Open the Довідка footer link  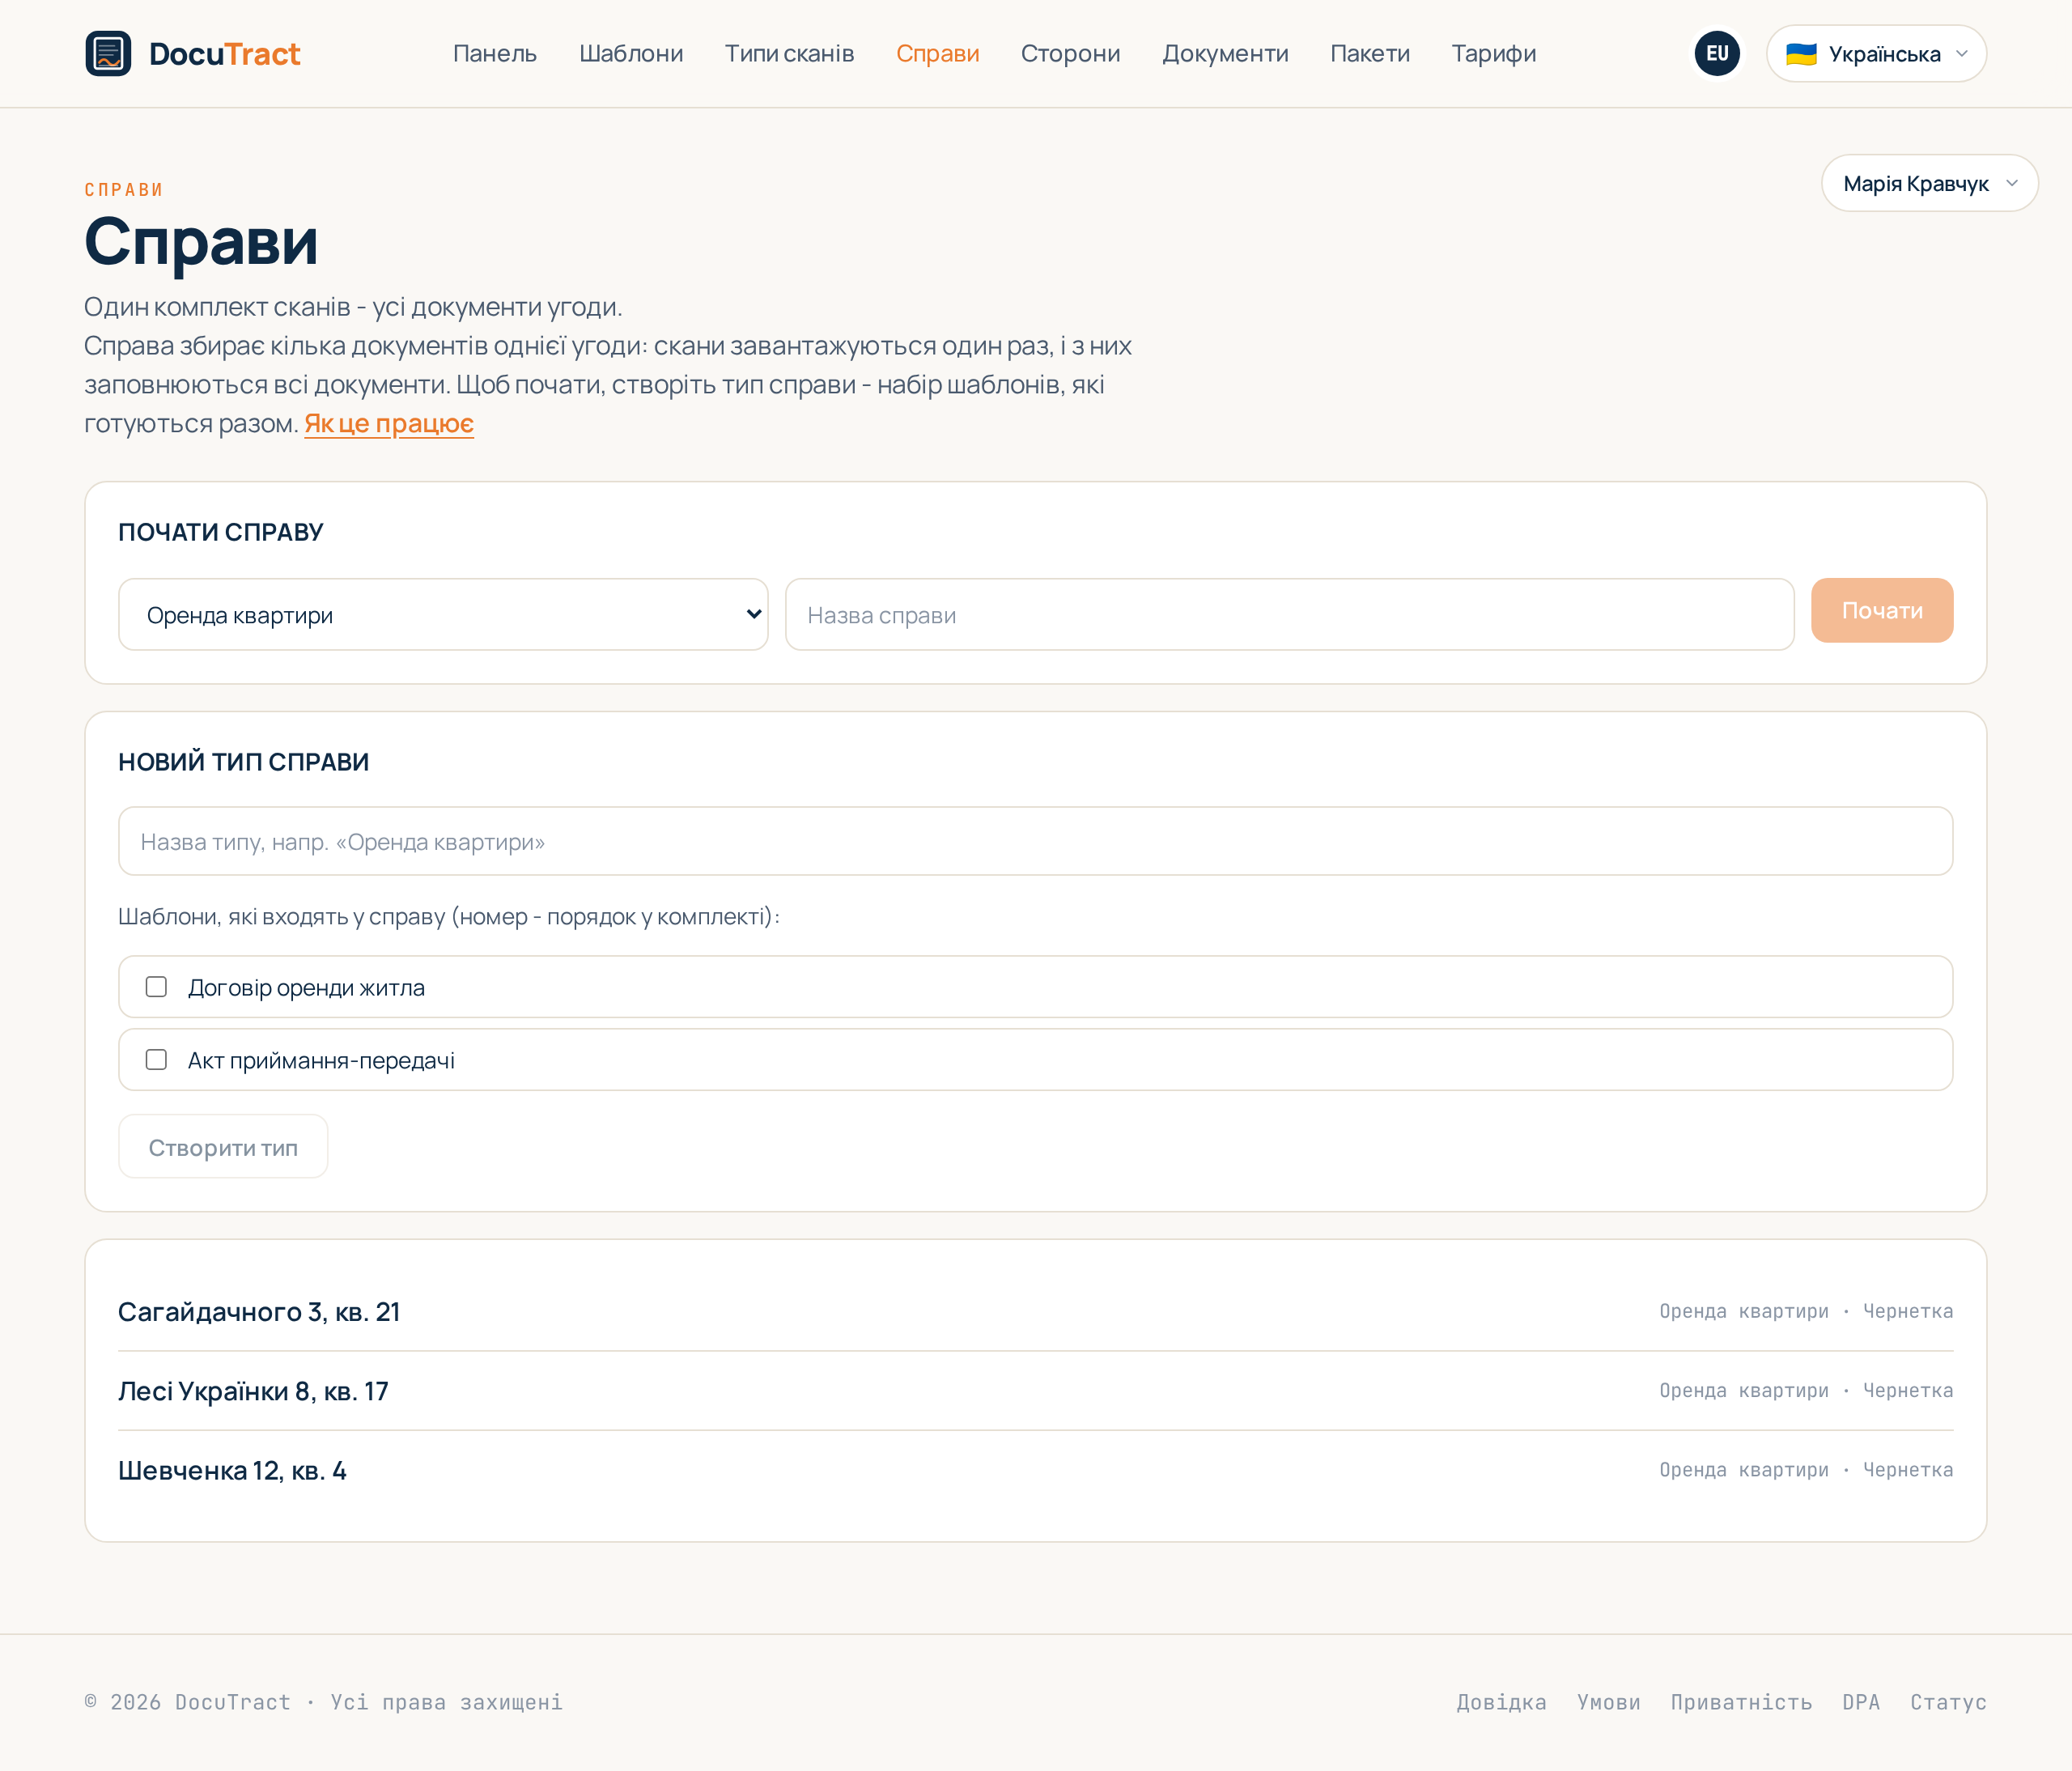click(1501, 1702)
